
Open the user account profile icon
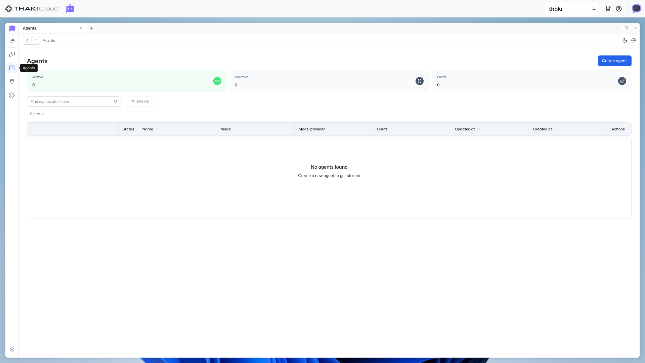click(x=619, y=9)
